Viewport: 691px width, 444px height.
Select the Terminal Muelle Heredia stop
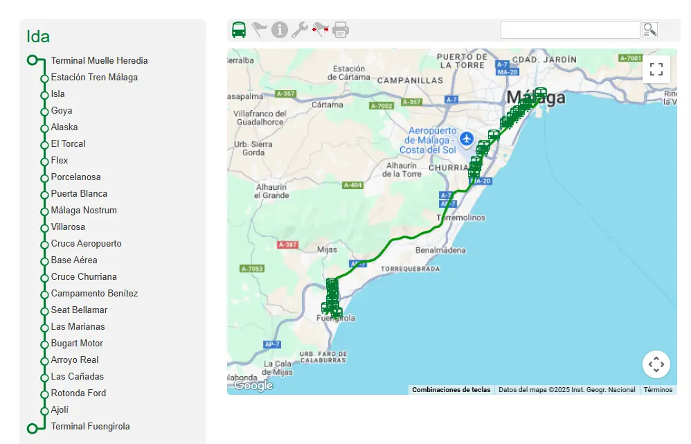pos(99,60)
